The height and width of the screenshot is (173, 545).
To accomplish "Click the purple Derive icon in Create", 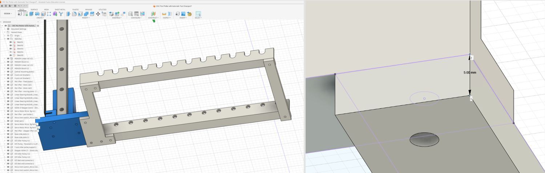I will pos(55,14).
